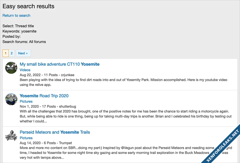Click the Return to search link
This screenshot has width=240, height=163.
pos(16,15)
